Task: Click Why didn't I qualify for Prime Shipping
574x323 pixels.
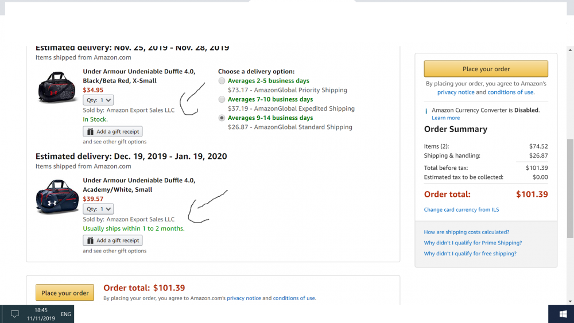Action: [x=472, y=243]
